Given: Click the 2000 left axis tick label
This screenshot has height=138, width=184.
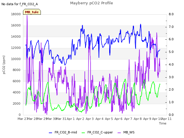Looking at the screenshot, I should [x=17, y=103].
